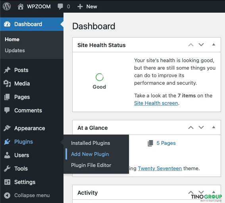This screenshot has height=203, width=225.
Task: Follow the Site Health screen link
Action: coord(156,103)
